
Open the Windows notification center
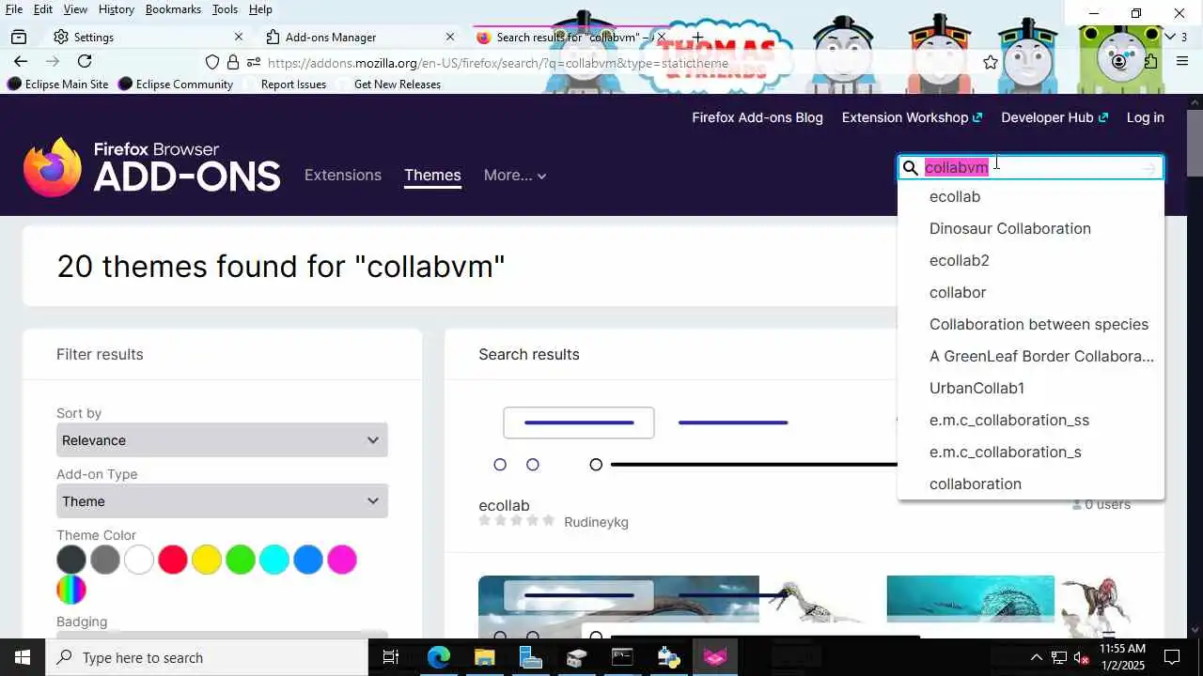pos(1172,657)
